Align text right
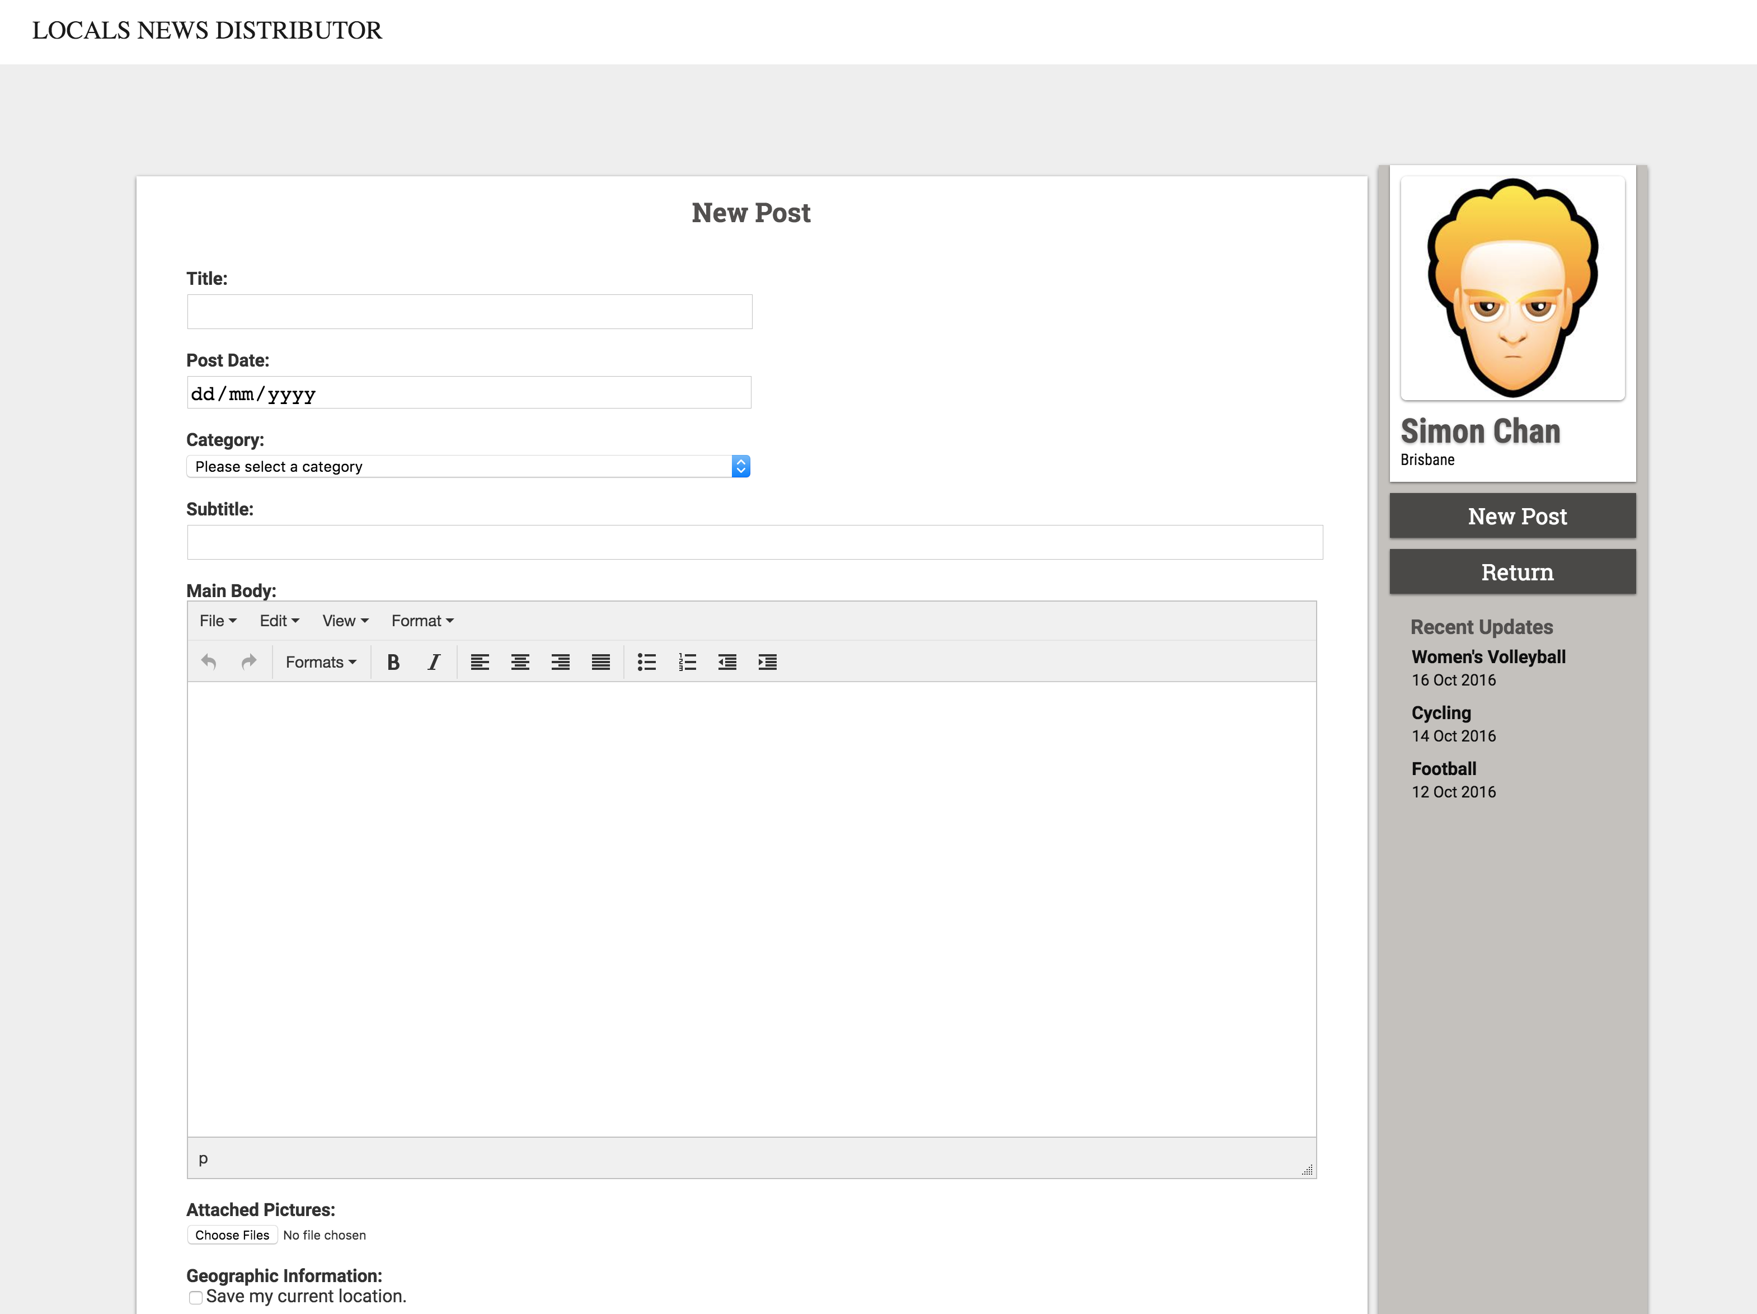Viewport: 1757px width, 1314px height. tap(561, 662)
